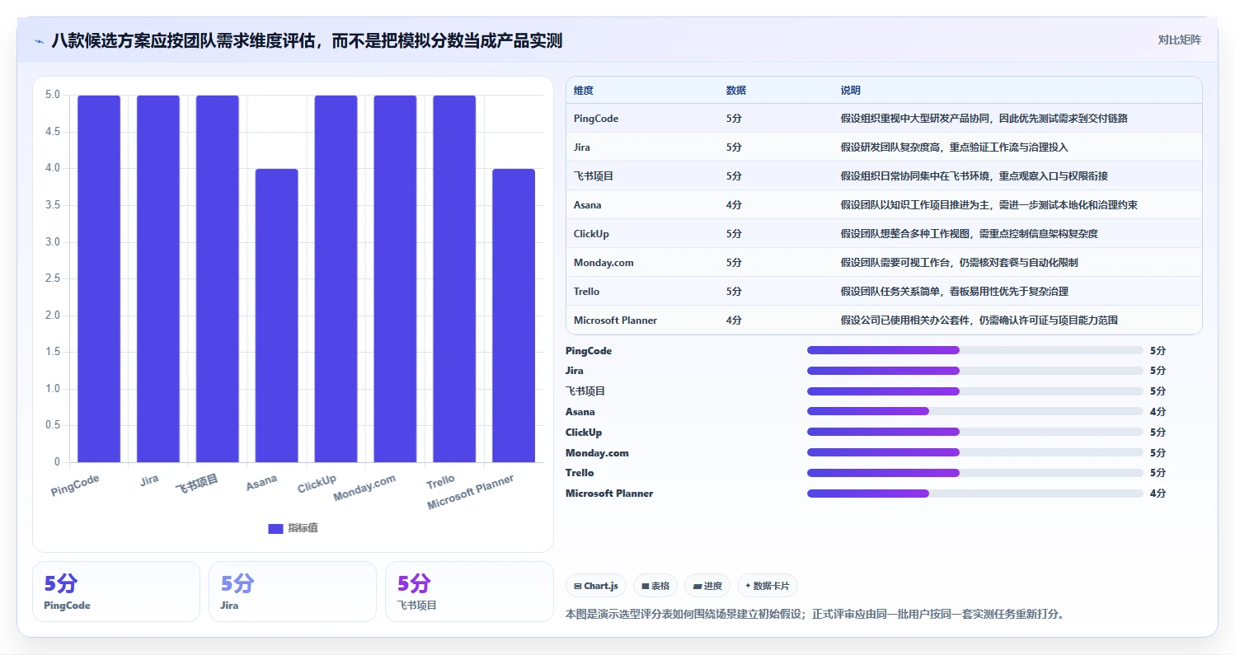Click the Monday.com bar in the chart
This screenshot has height=655, width=1235.
click(x=395, y=278)
